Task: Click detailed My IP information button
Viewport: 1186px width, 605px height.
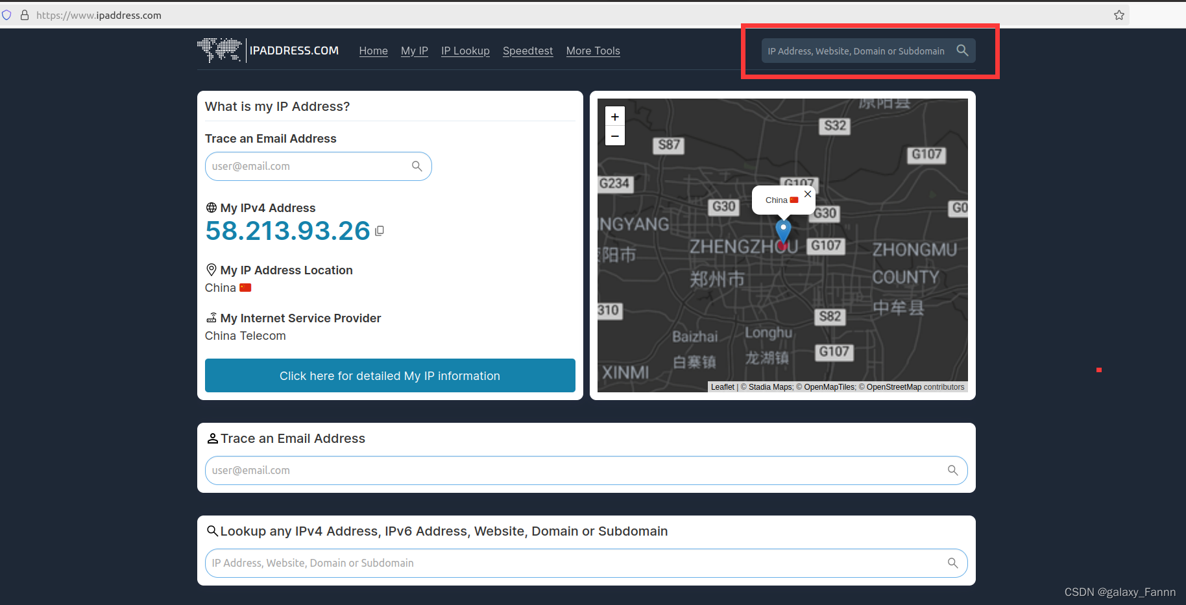Action: coord(390,375)
